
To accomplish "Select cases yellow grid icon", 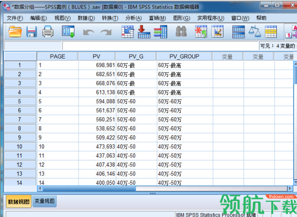I will click(x=271, y=32).
